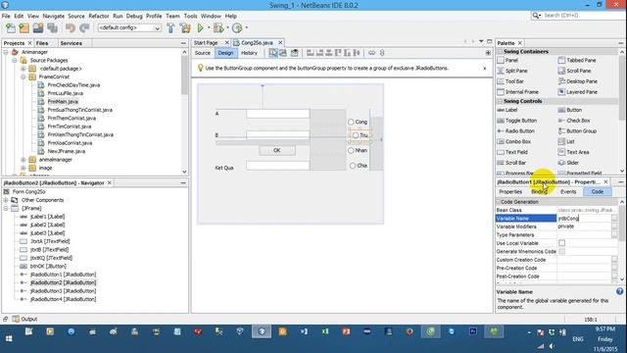
Task: Select Button Group in the palette
Action: (577, 130)
